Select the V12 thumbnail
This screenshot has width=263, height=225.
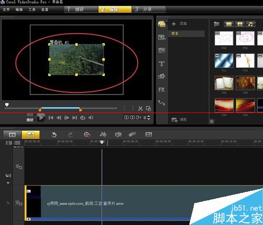tap(245, 60)
